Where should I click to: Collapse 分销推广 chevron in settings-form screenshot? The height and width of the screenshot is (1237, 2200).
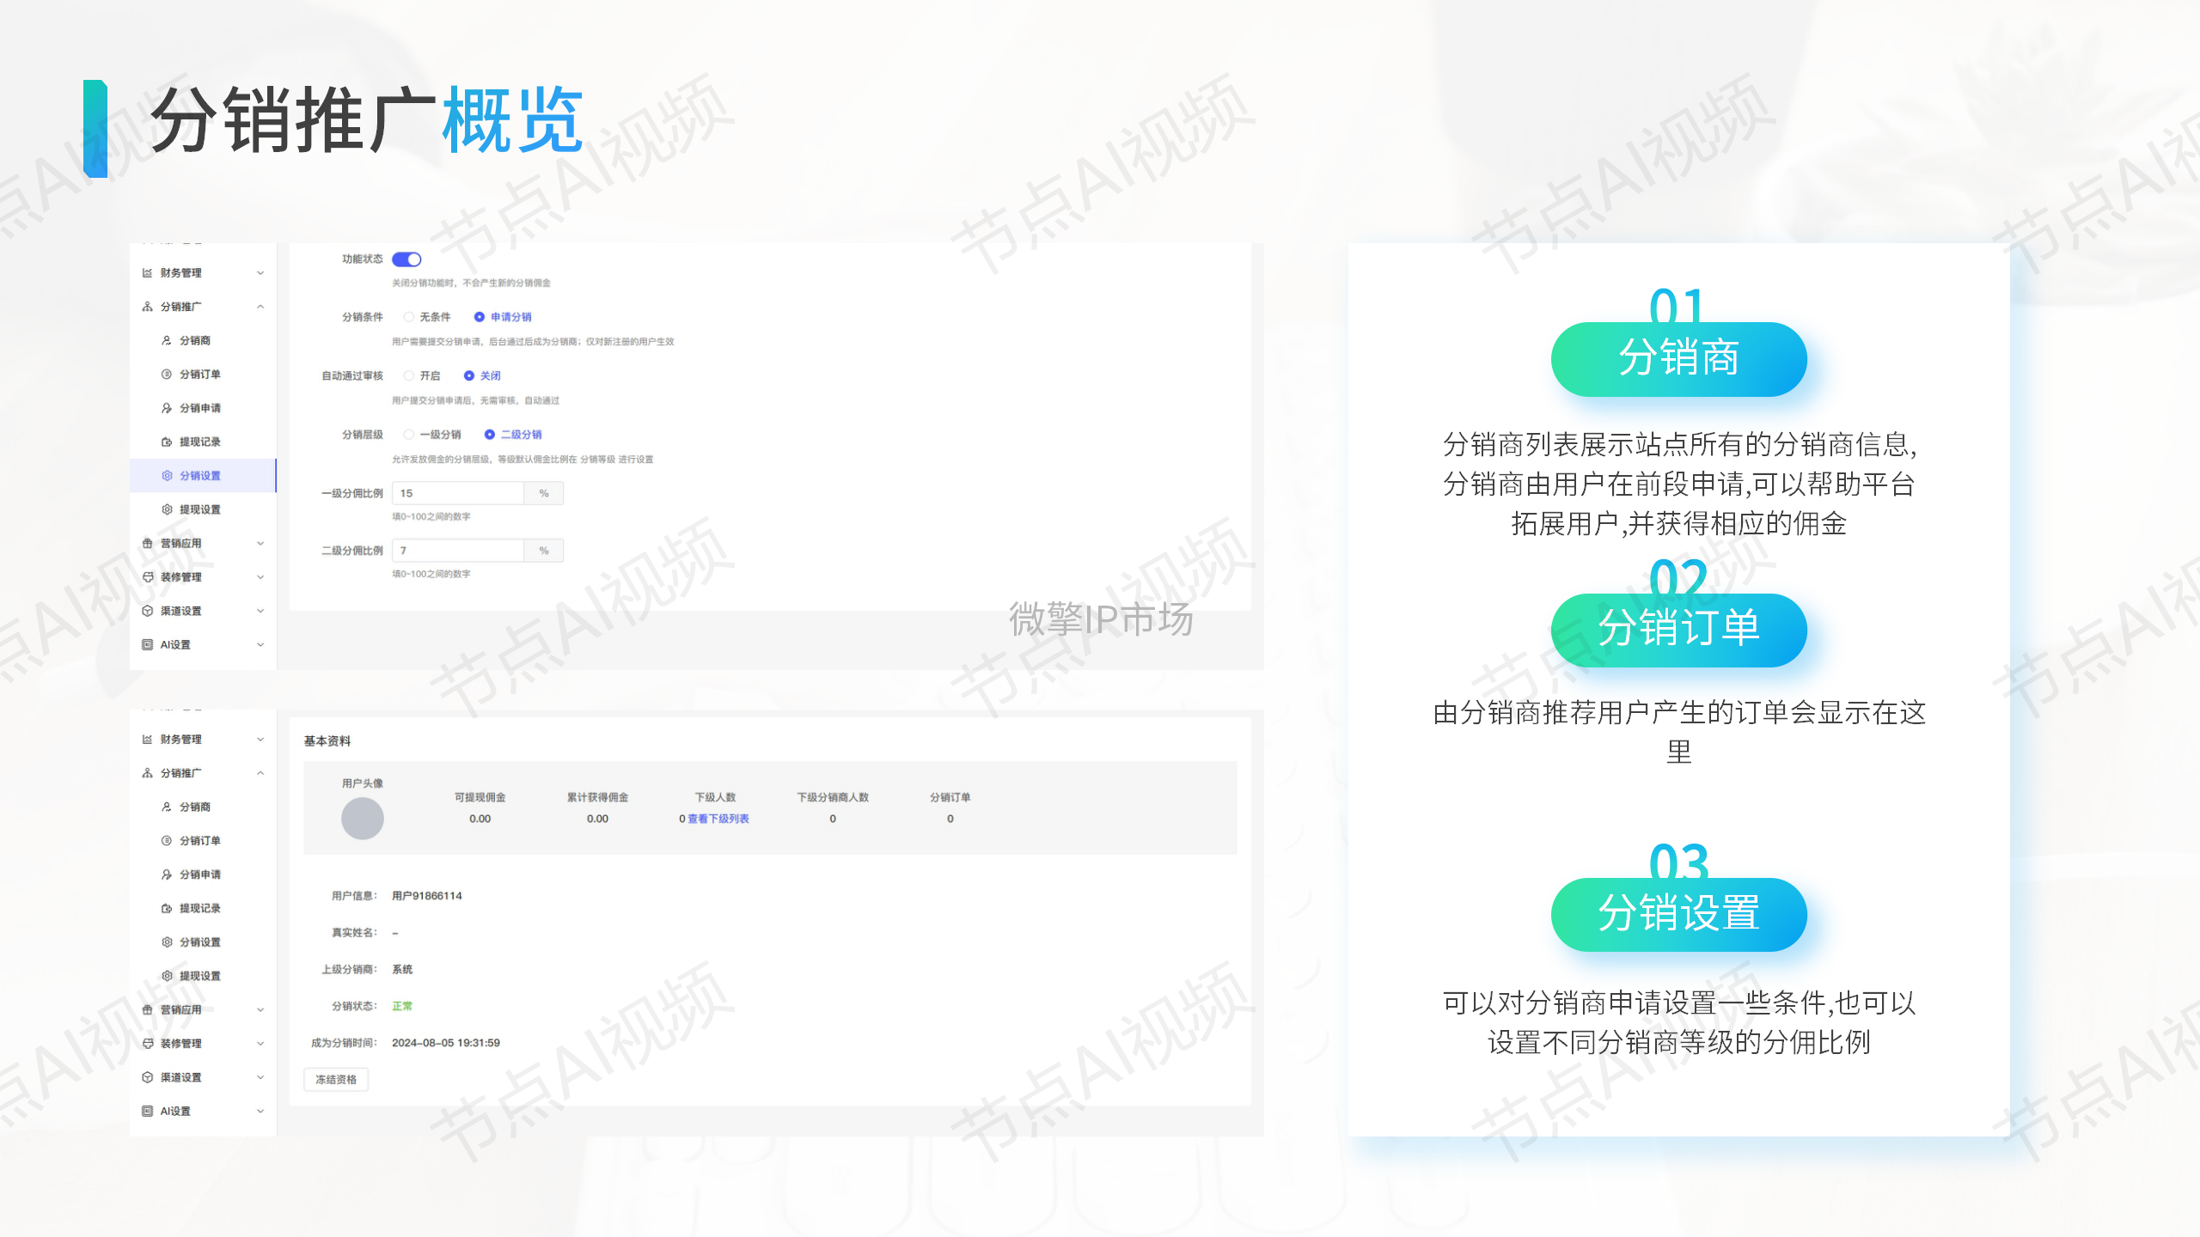point(260,307)
